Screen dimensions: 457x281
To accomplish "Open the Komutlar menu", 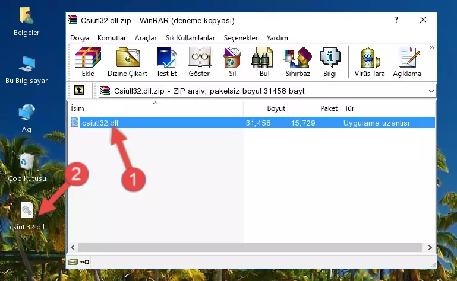I will (112, 38).
